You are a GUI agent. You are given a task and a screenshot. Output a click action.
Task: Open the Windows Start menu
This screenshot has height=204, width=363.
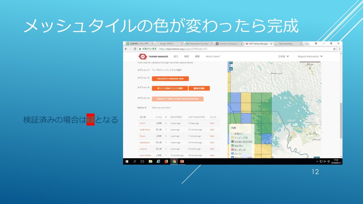click(127, 161)
